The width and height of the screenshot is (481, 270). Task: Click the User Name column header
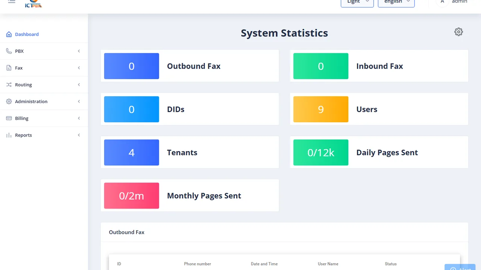328,264
